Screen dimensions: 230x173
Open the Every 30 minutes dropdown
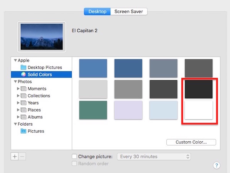pos(154,157)
